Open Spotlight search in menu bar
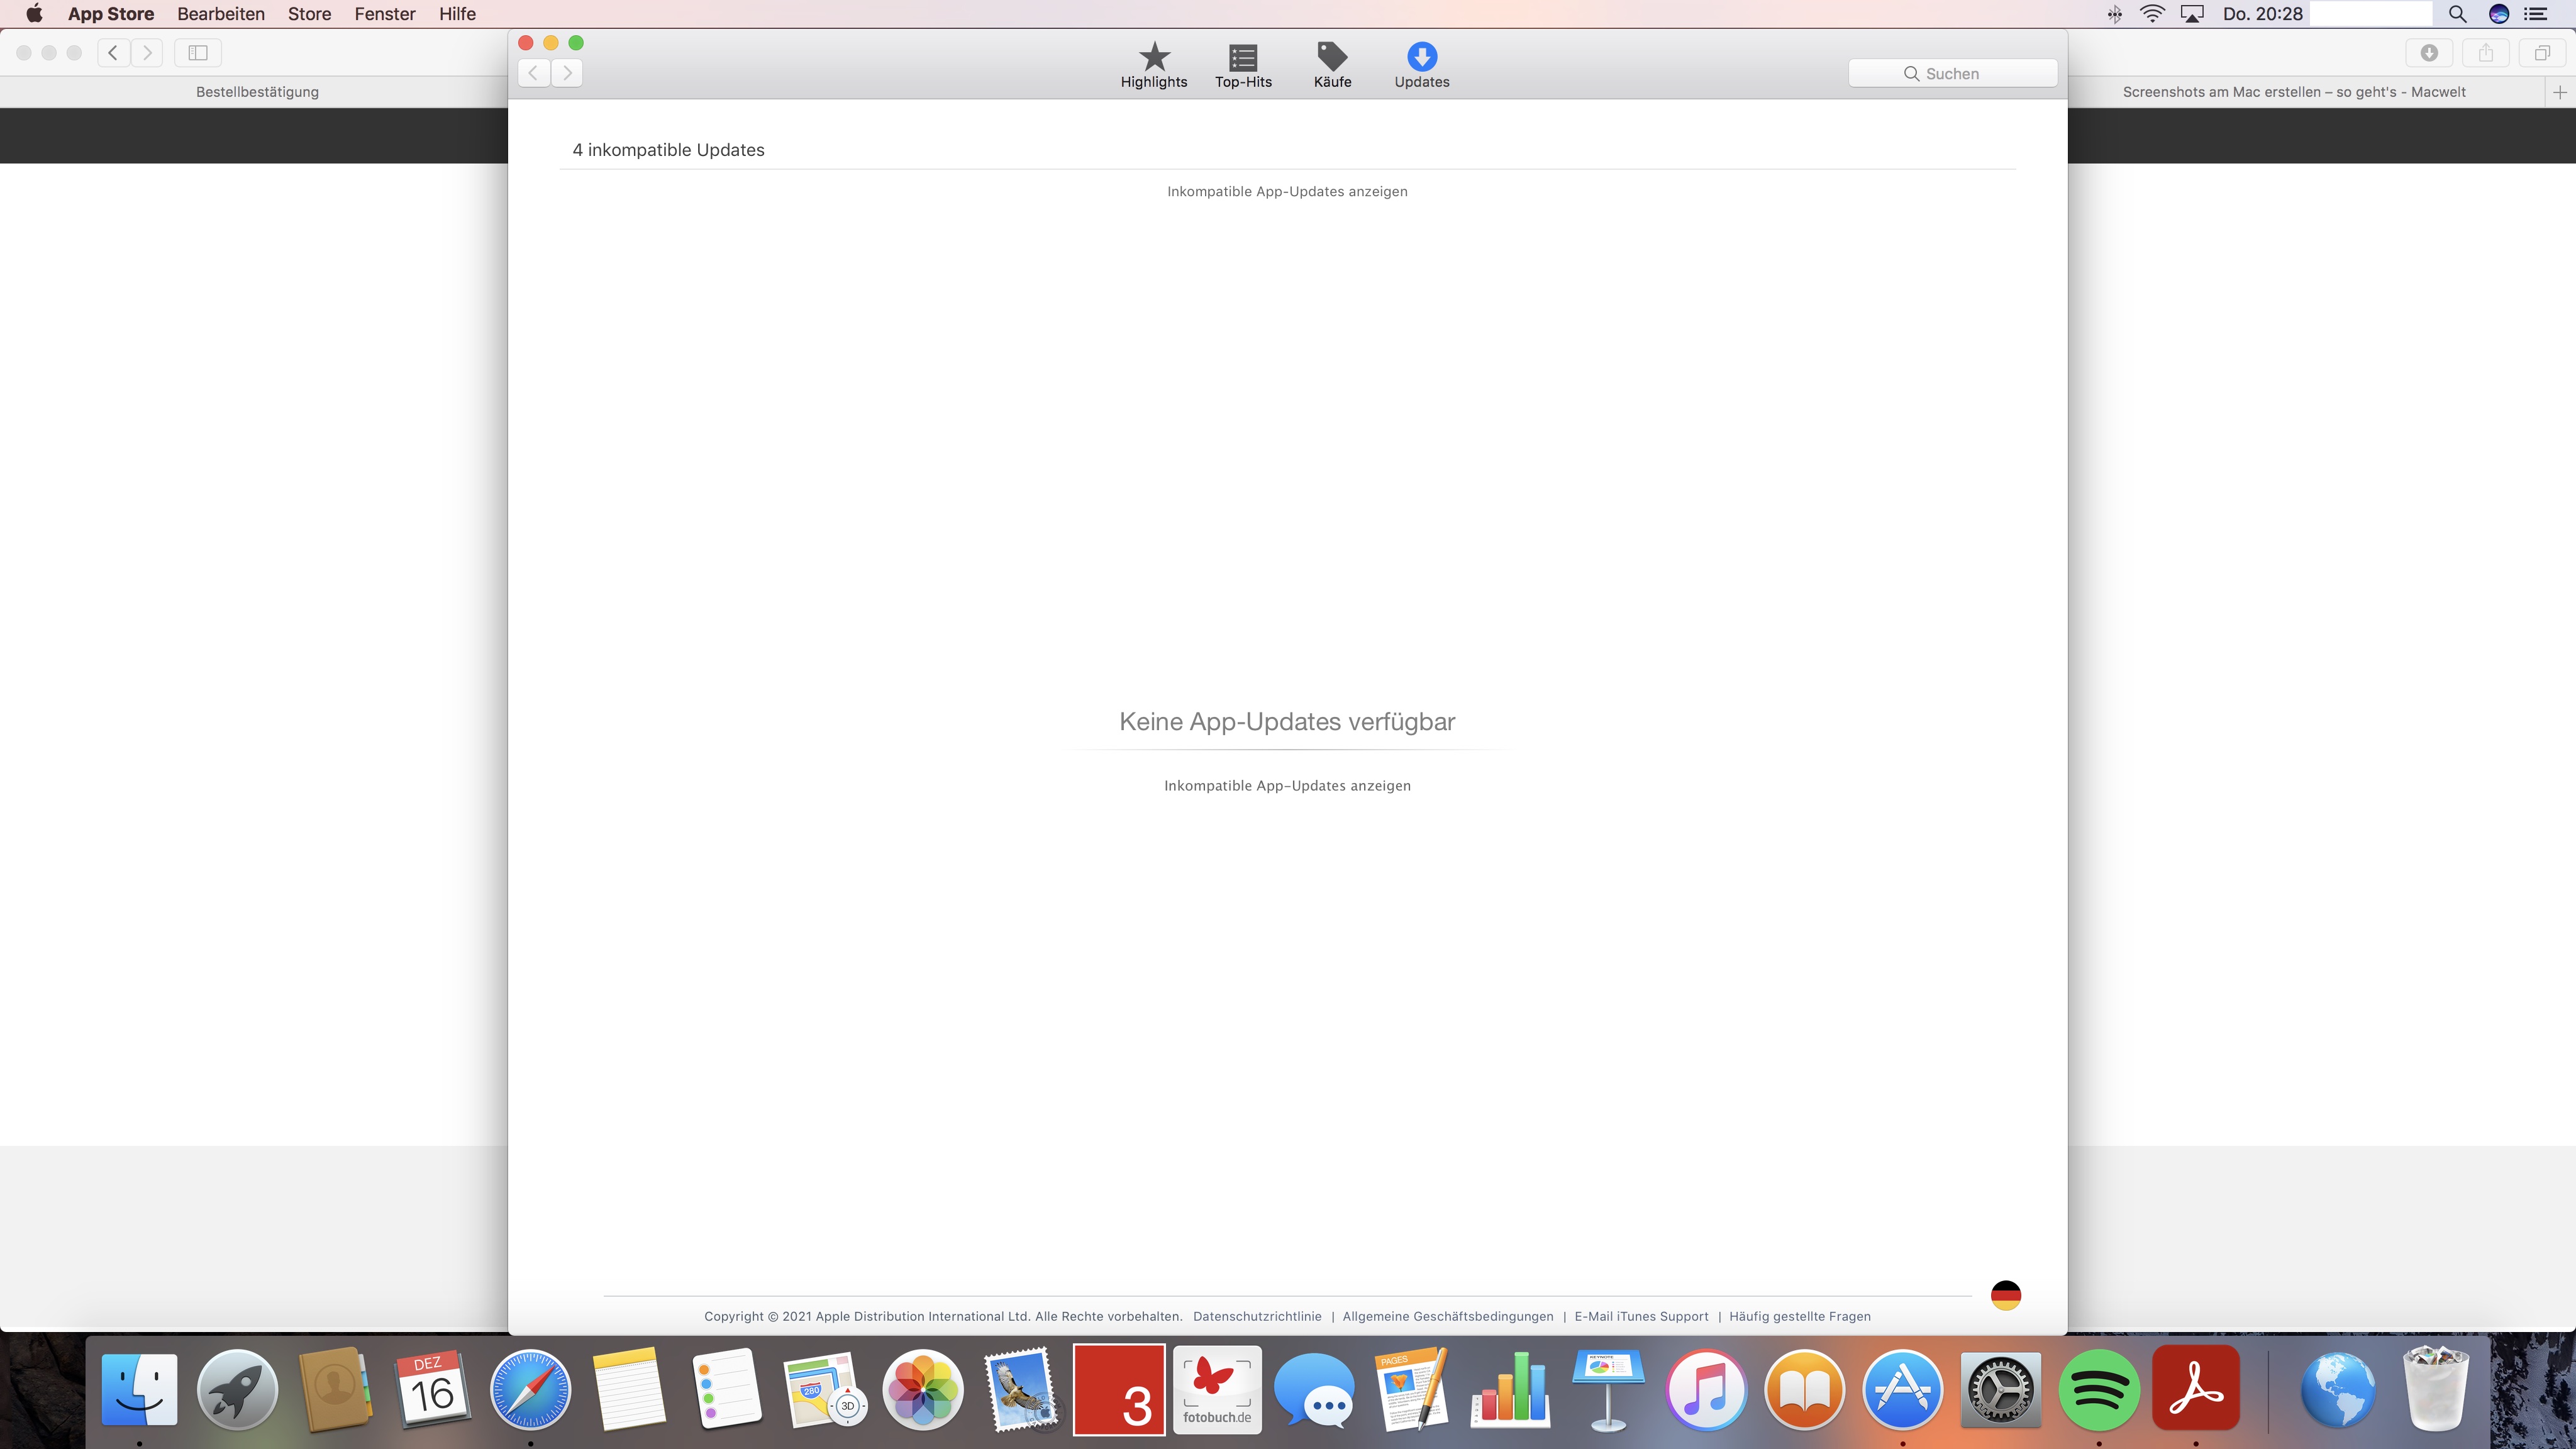This screenshot has width=2576, height=1449. [x=2457, y=14]
